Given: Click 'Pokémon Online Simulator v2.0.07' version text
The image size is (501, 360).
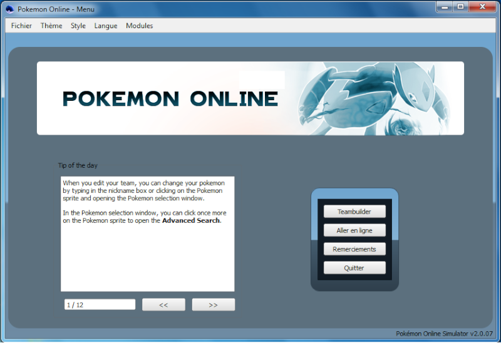Looking at the screenshot, I should (x=444, y=334).
